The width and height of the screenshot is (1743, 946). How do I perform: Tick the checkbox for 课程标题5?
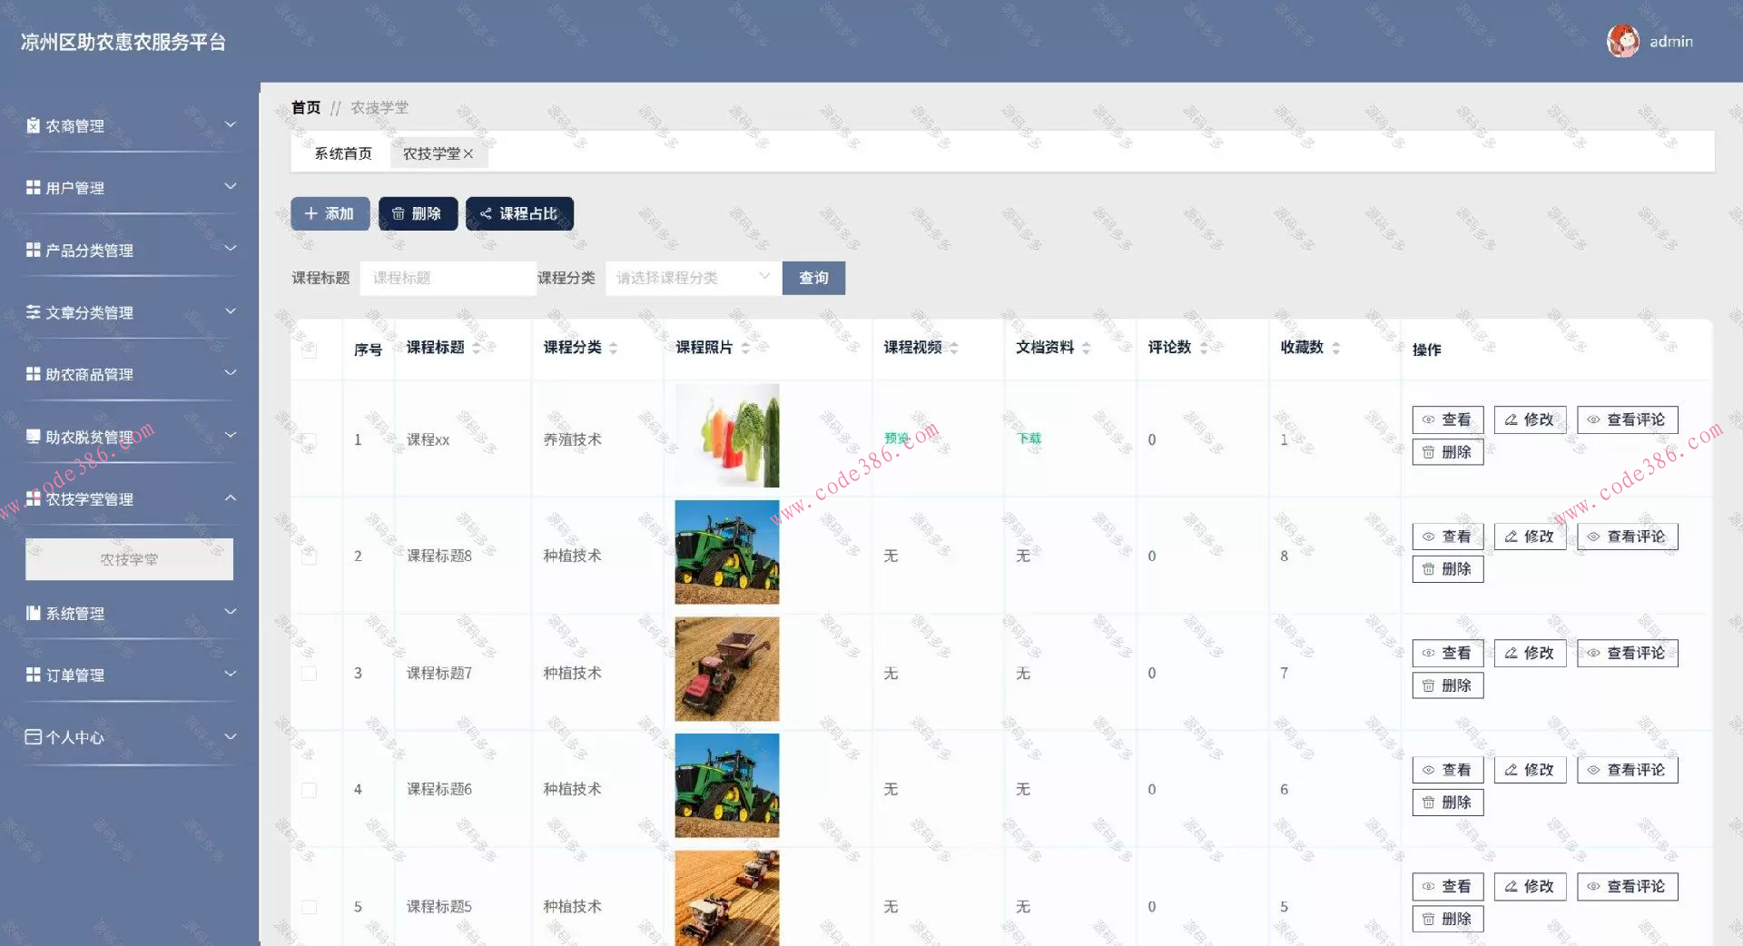pyautogui.click(x=310, y=907)
